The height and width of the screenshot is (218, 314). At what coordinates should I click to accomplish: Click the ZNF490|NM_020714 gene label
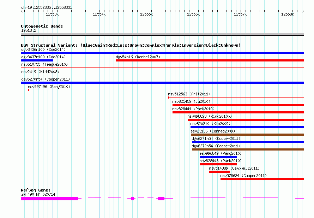pyautogui.click(x=38, y=194)
